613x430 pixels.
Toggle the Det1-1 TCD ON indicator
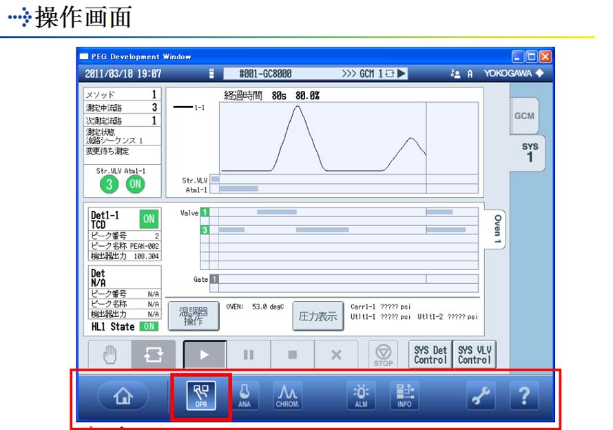pos(149,218)
